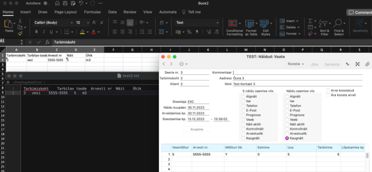Open the Comments button in Excel
The width and height of the screenshot is (372, 172).
pos(359,13)
